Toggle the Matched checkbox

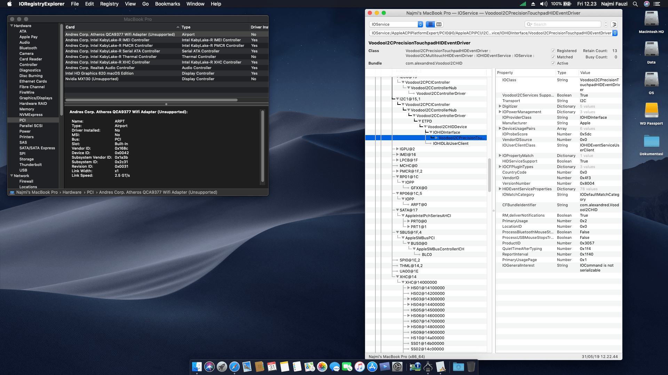coord(553,57)
